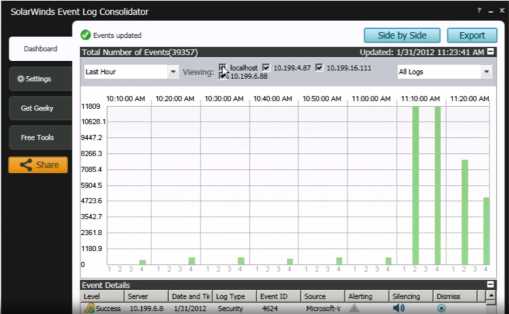Toggle the 10.199.4.87 checkbox
Screen dimensions: 509x314
(266, 68)
